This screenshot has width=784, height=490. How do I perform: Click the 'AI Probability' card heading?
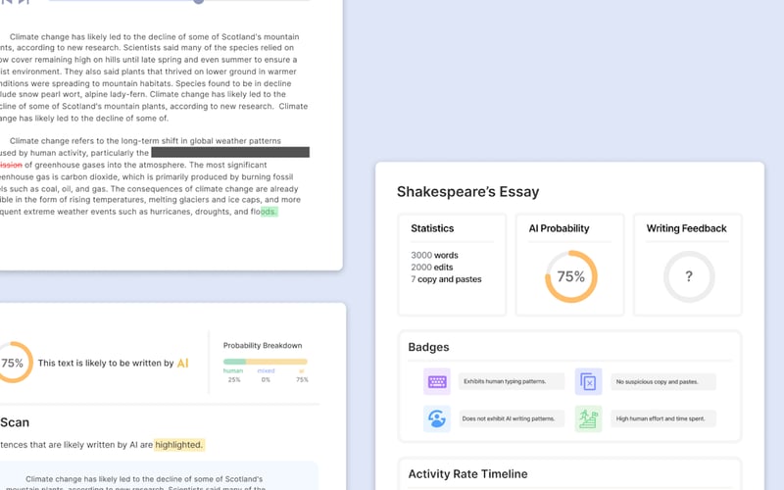[x=559, y=228]
